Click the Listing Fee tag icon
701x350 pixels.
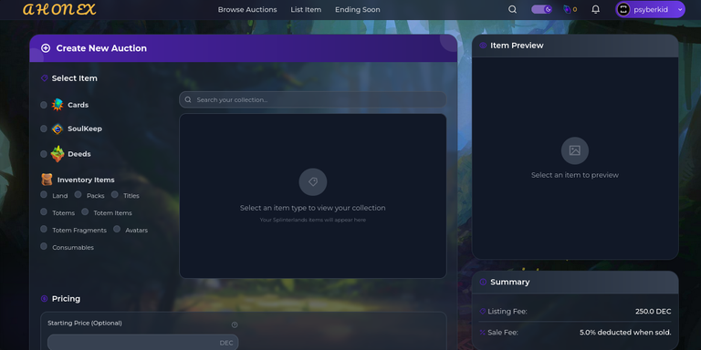[x=482, y=311]
